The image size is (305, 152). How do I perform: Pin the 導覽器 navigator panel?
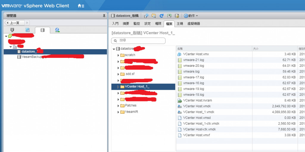104,16
